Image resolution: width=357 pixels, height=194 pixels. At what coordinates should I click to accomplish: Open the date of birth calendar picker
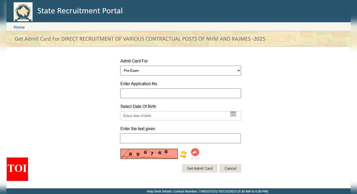pyautogui.click(x=233, y=114)
